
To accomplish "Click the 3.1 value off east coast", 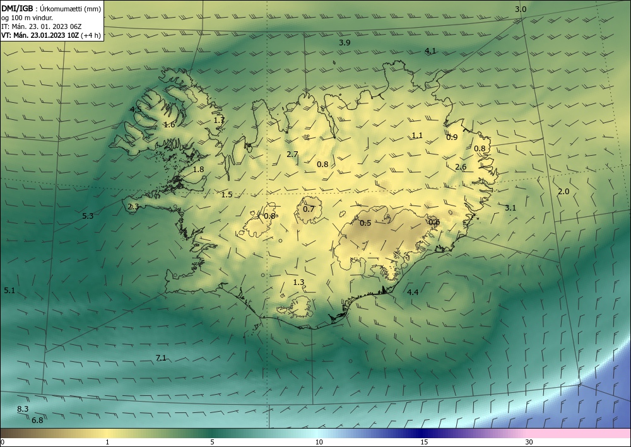I will [x=510, y=208].
